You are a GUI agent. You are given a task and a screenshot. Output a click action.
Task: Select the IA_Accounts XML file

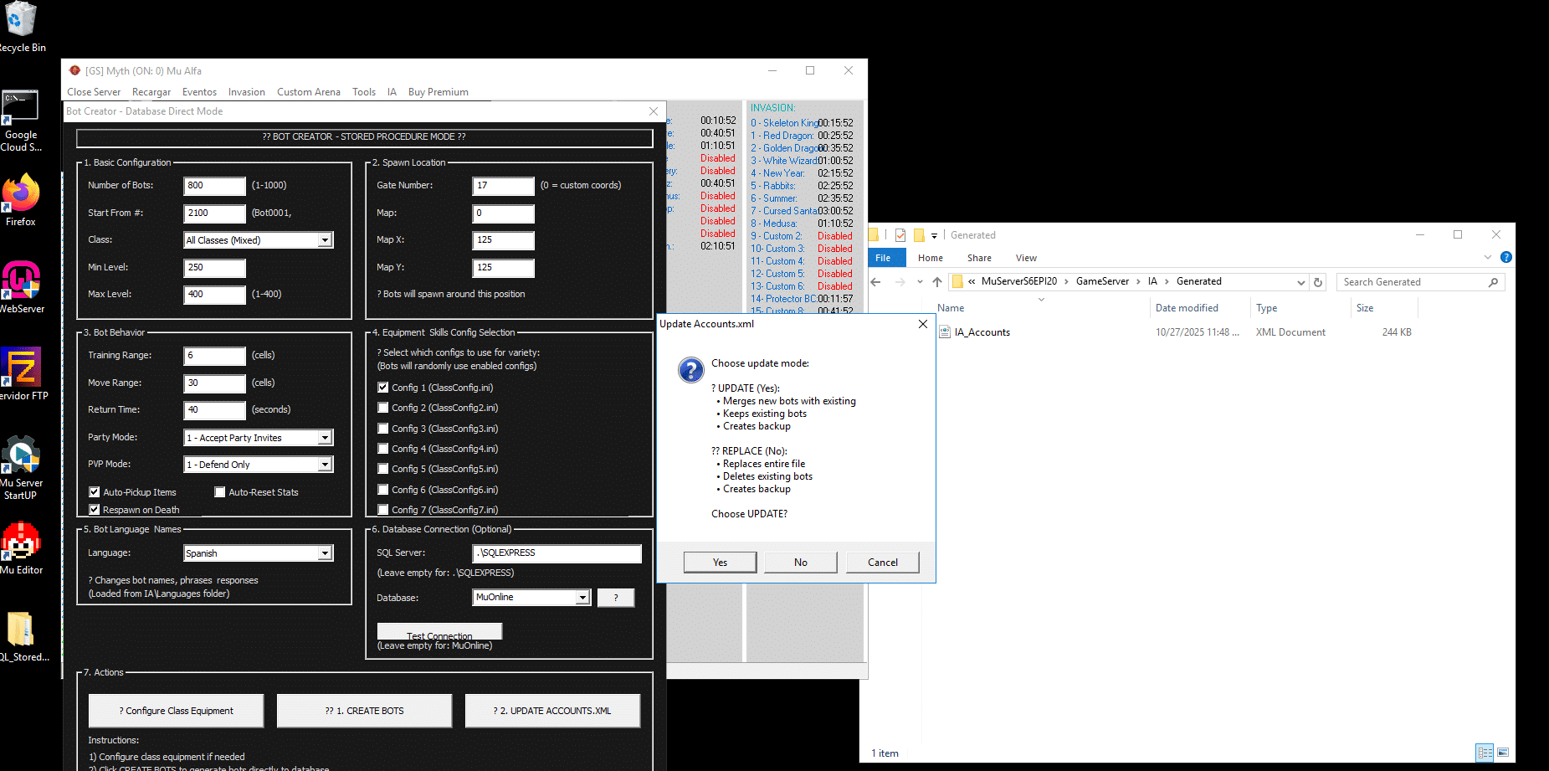(x=982, y=332)
